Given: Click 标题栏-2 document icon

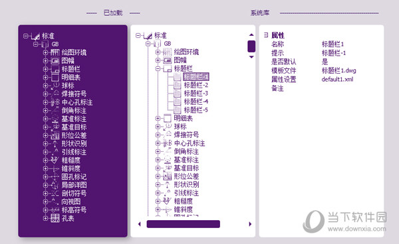Looking at the screenshot, I should pos(178,85).
